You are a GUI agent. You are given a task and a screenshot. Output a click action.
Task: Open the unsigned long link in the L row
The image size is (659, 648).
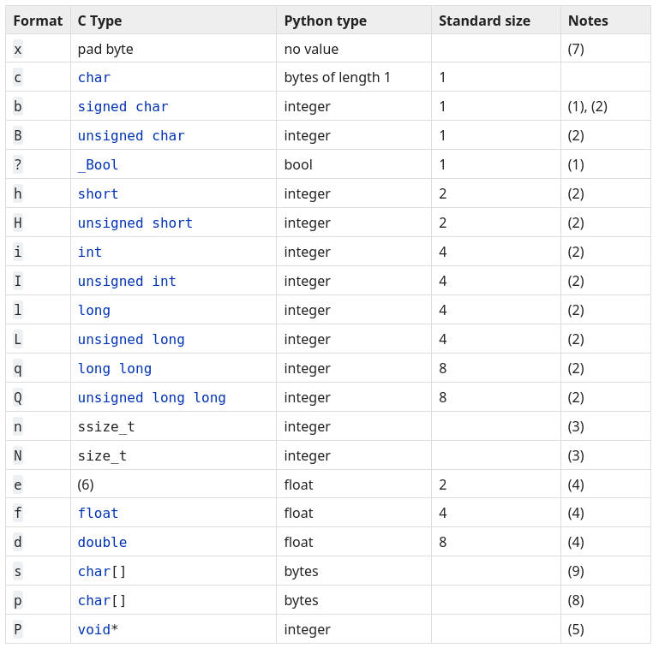pyautogui.click(x=130, y=340)
